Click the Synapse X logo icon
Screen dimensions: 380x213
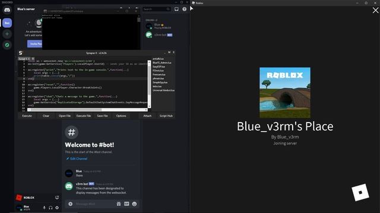[x=21, y=53]
